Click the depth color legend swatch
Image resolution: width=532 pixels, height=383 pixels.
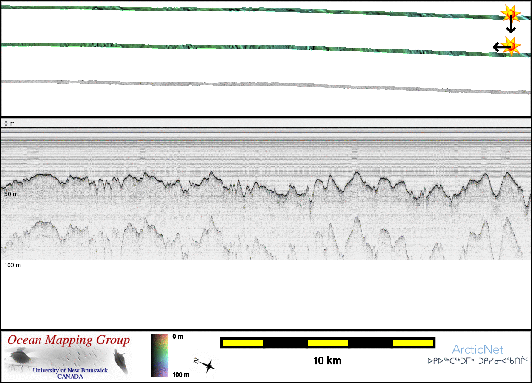click(160, 355)
